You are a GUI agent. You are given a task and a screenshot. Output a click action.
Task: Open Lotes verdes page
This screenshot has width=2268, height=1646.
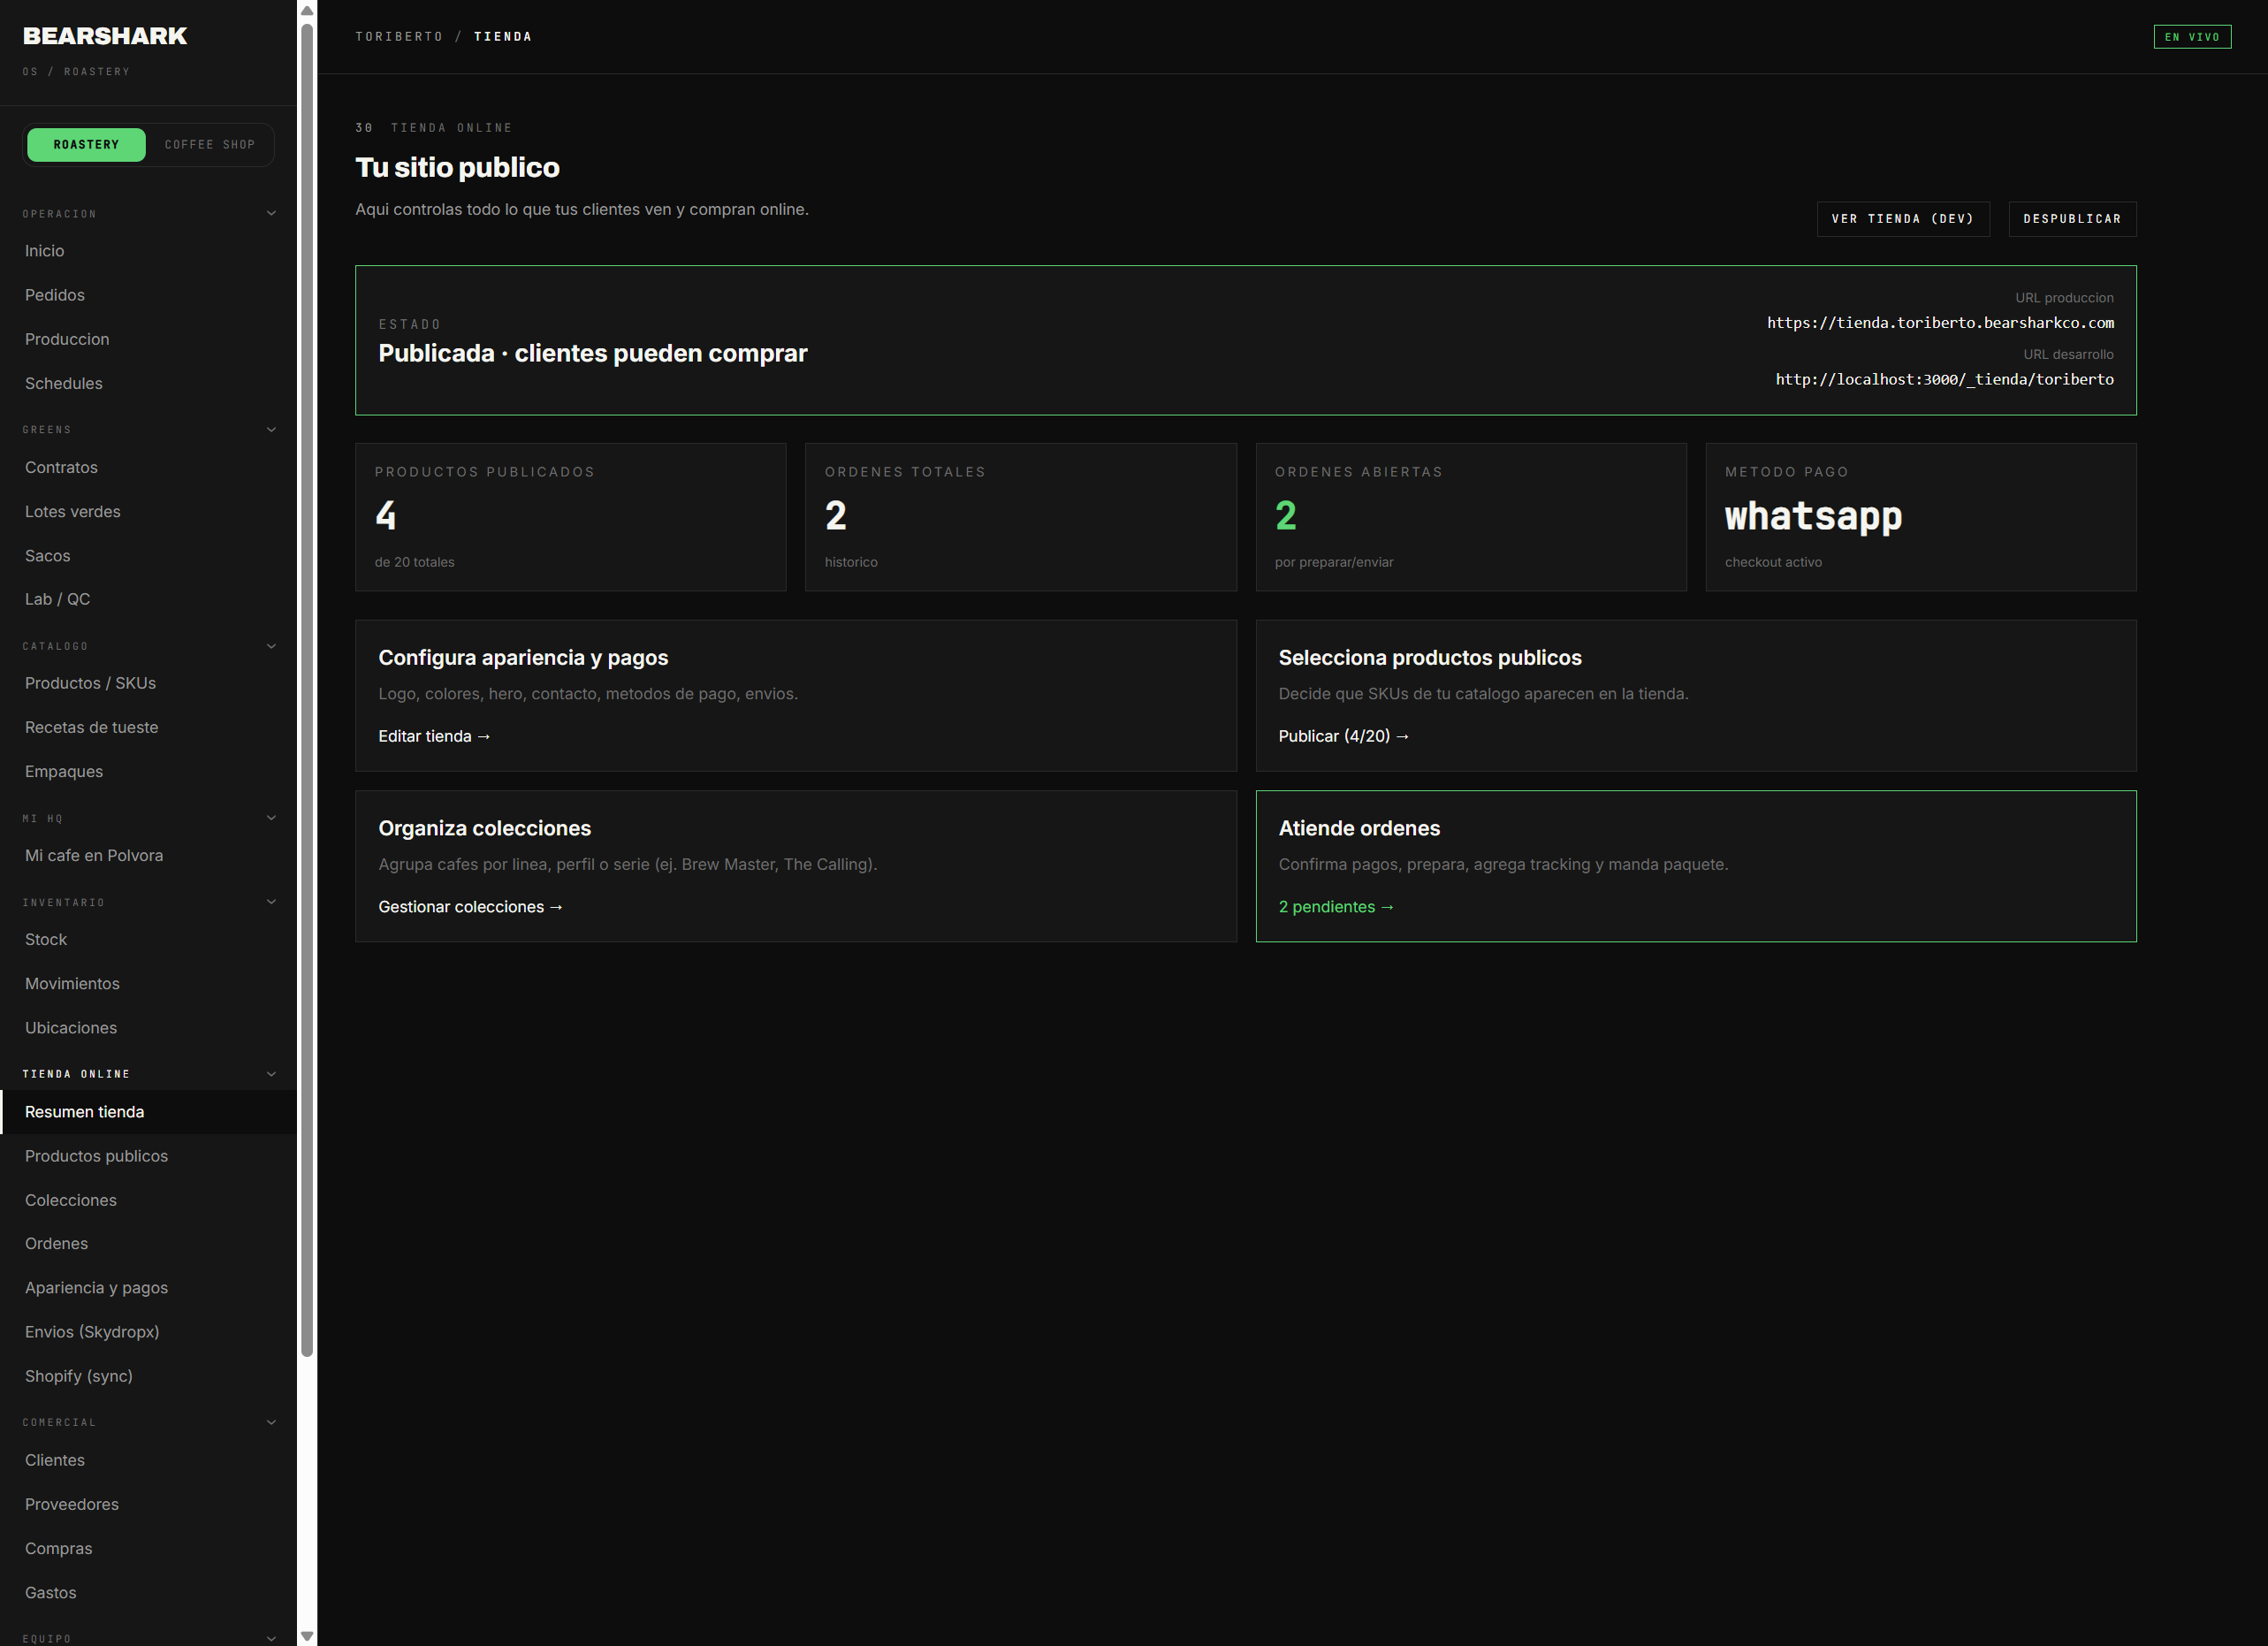148,511
